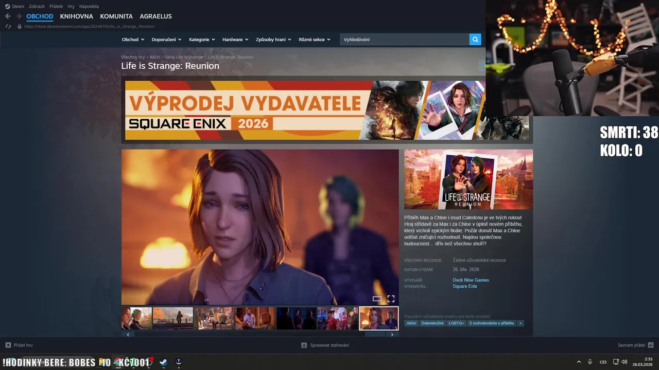Open the Hry menu

pos(71,6)
